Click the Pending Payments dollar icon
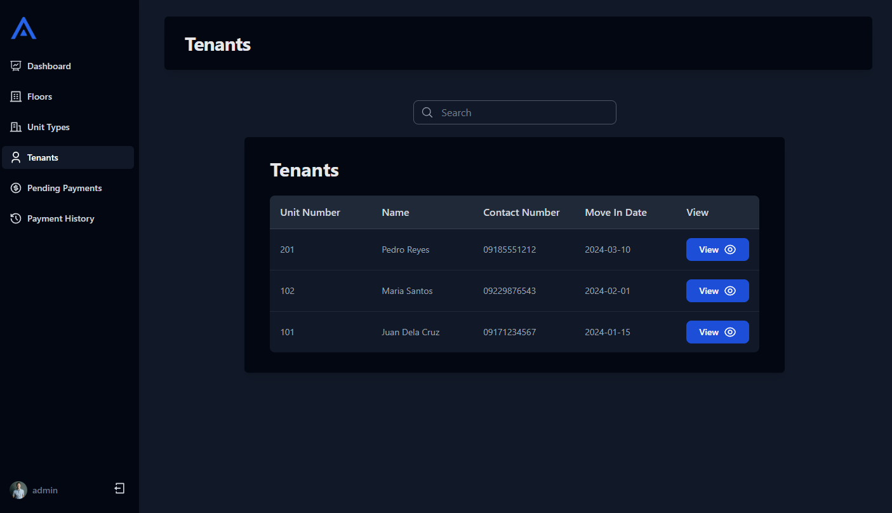892x513 pixels. [x=16, y=188]
